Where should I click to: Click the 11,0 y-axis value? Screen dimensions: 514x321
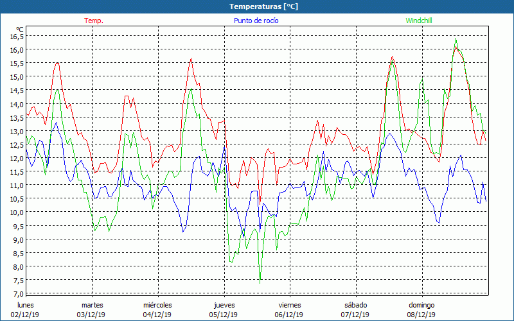[x=17, y=186]
